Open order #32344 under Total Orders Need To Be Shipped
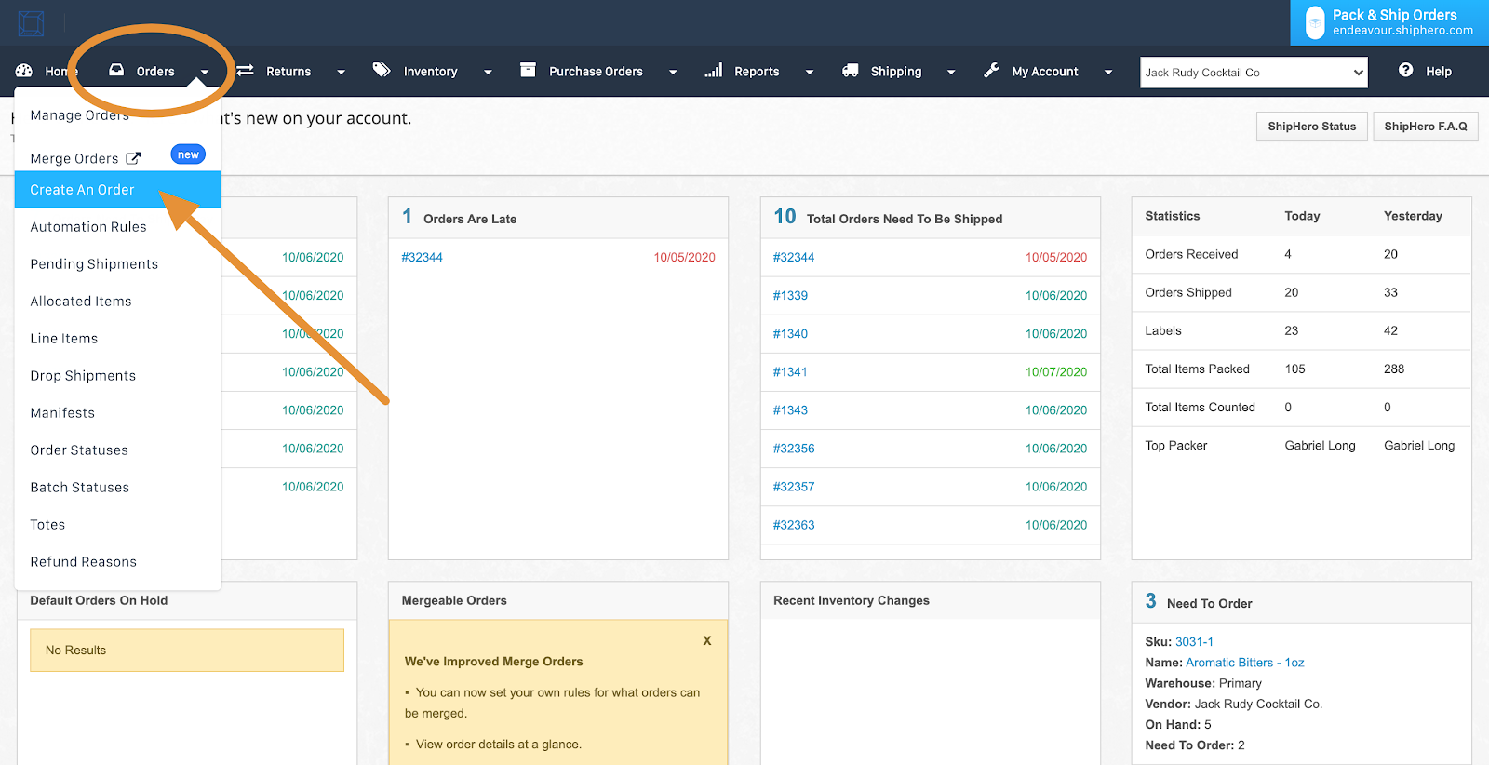This screenshot has height=765, width=1489. click(x=794, y=258)
